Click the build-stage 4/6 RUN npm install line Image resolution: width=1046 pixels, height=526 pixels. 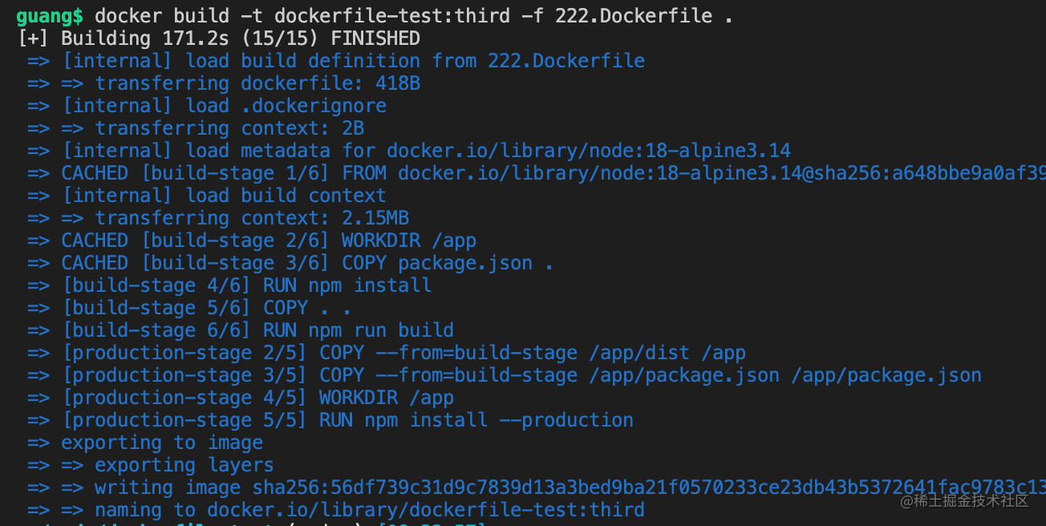[246, 285]
